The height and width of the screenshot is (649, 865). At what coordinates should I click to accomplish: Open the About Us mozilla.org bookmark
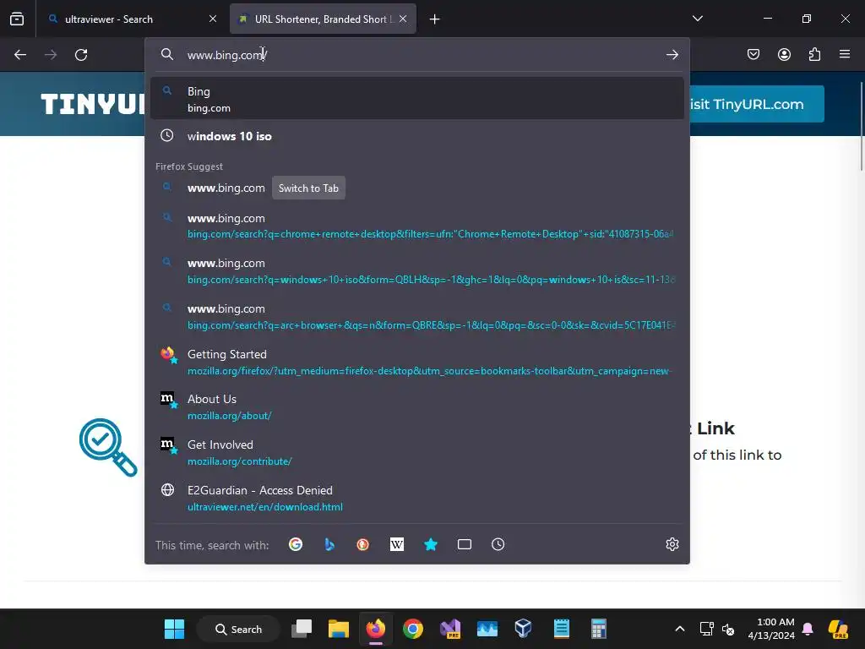click(417, 407)
